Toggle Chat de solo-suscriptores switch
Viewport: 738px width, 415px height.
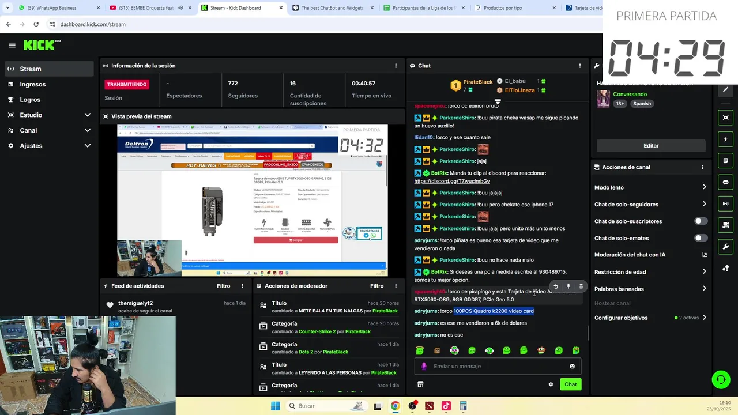point(701,221)
